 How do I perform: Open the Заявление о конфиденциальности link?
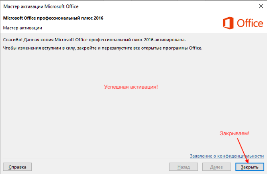pyautogui.click(x=227, y=156)
